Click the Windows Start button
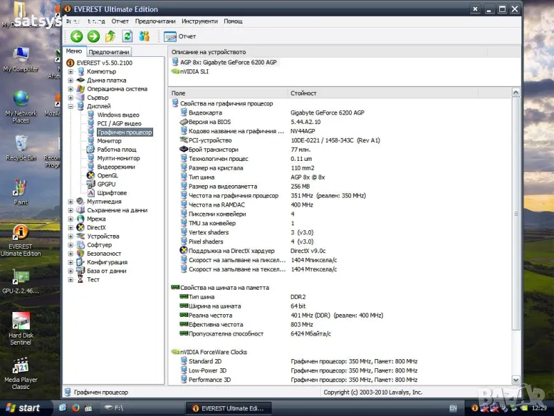The width and height of the screenshot is (554, 416). coord(22,408)
